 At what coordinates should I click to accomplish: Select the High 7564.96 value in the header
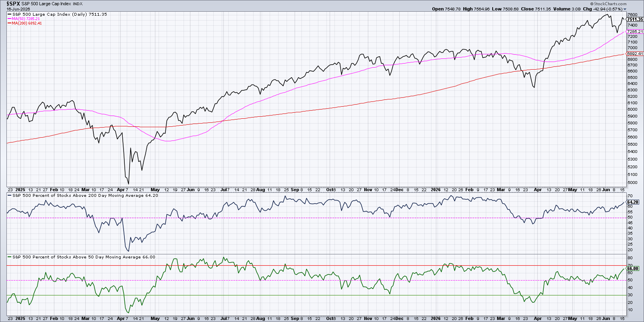click(476, 9)
